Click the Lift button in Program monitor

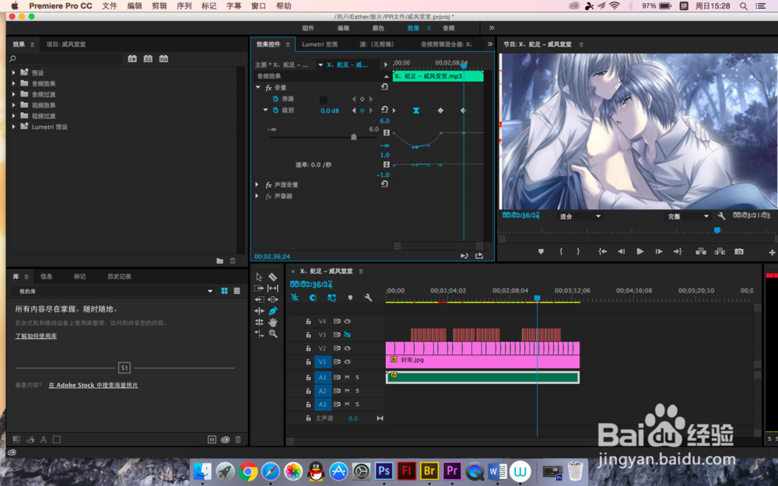(x=701, y=251)
